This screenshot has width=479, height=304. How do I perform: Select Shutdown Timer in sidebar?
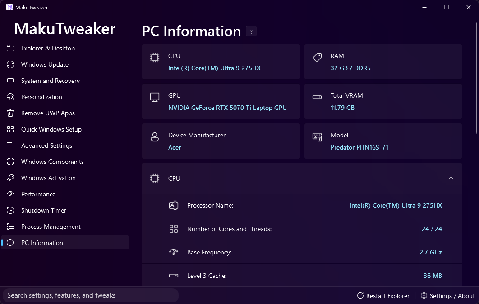[x=65, y=210]
